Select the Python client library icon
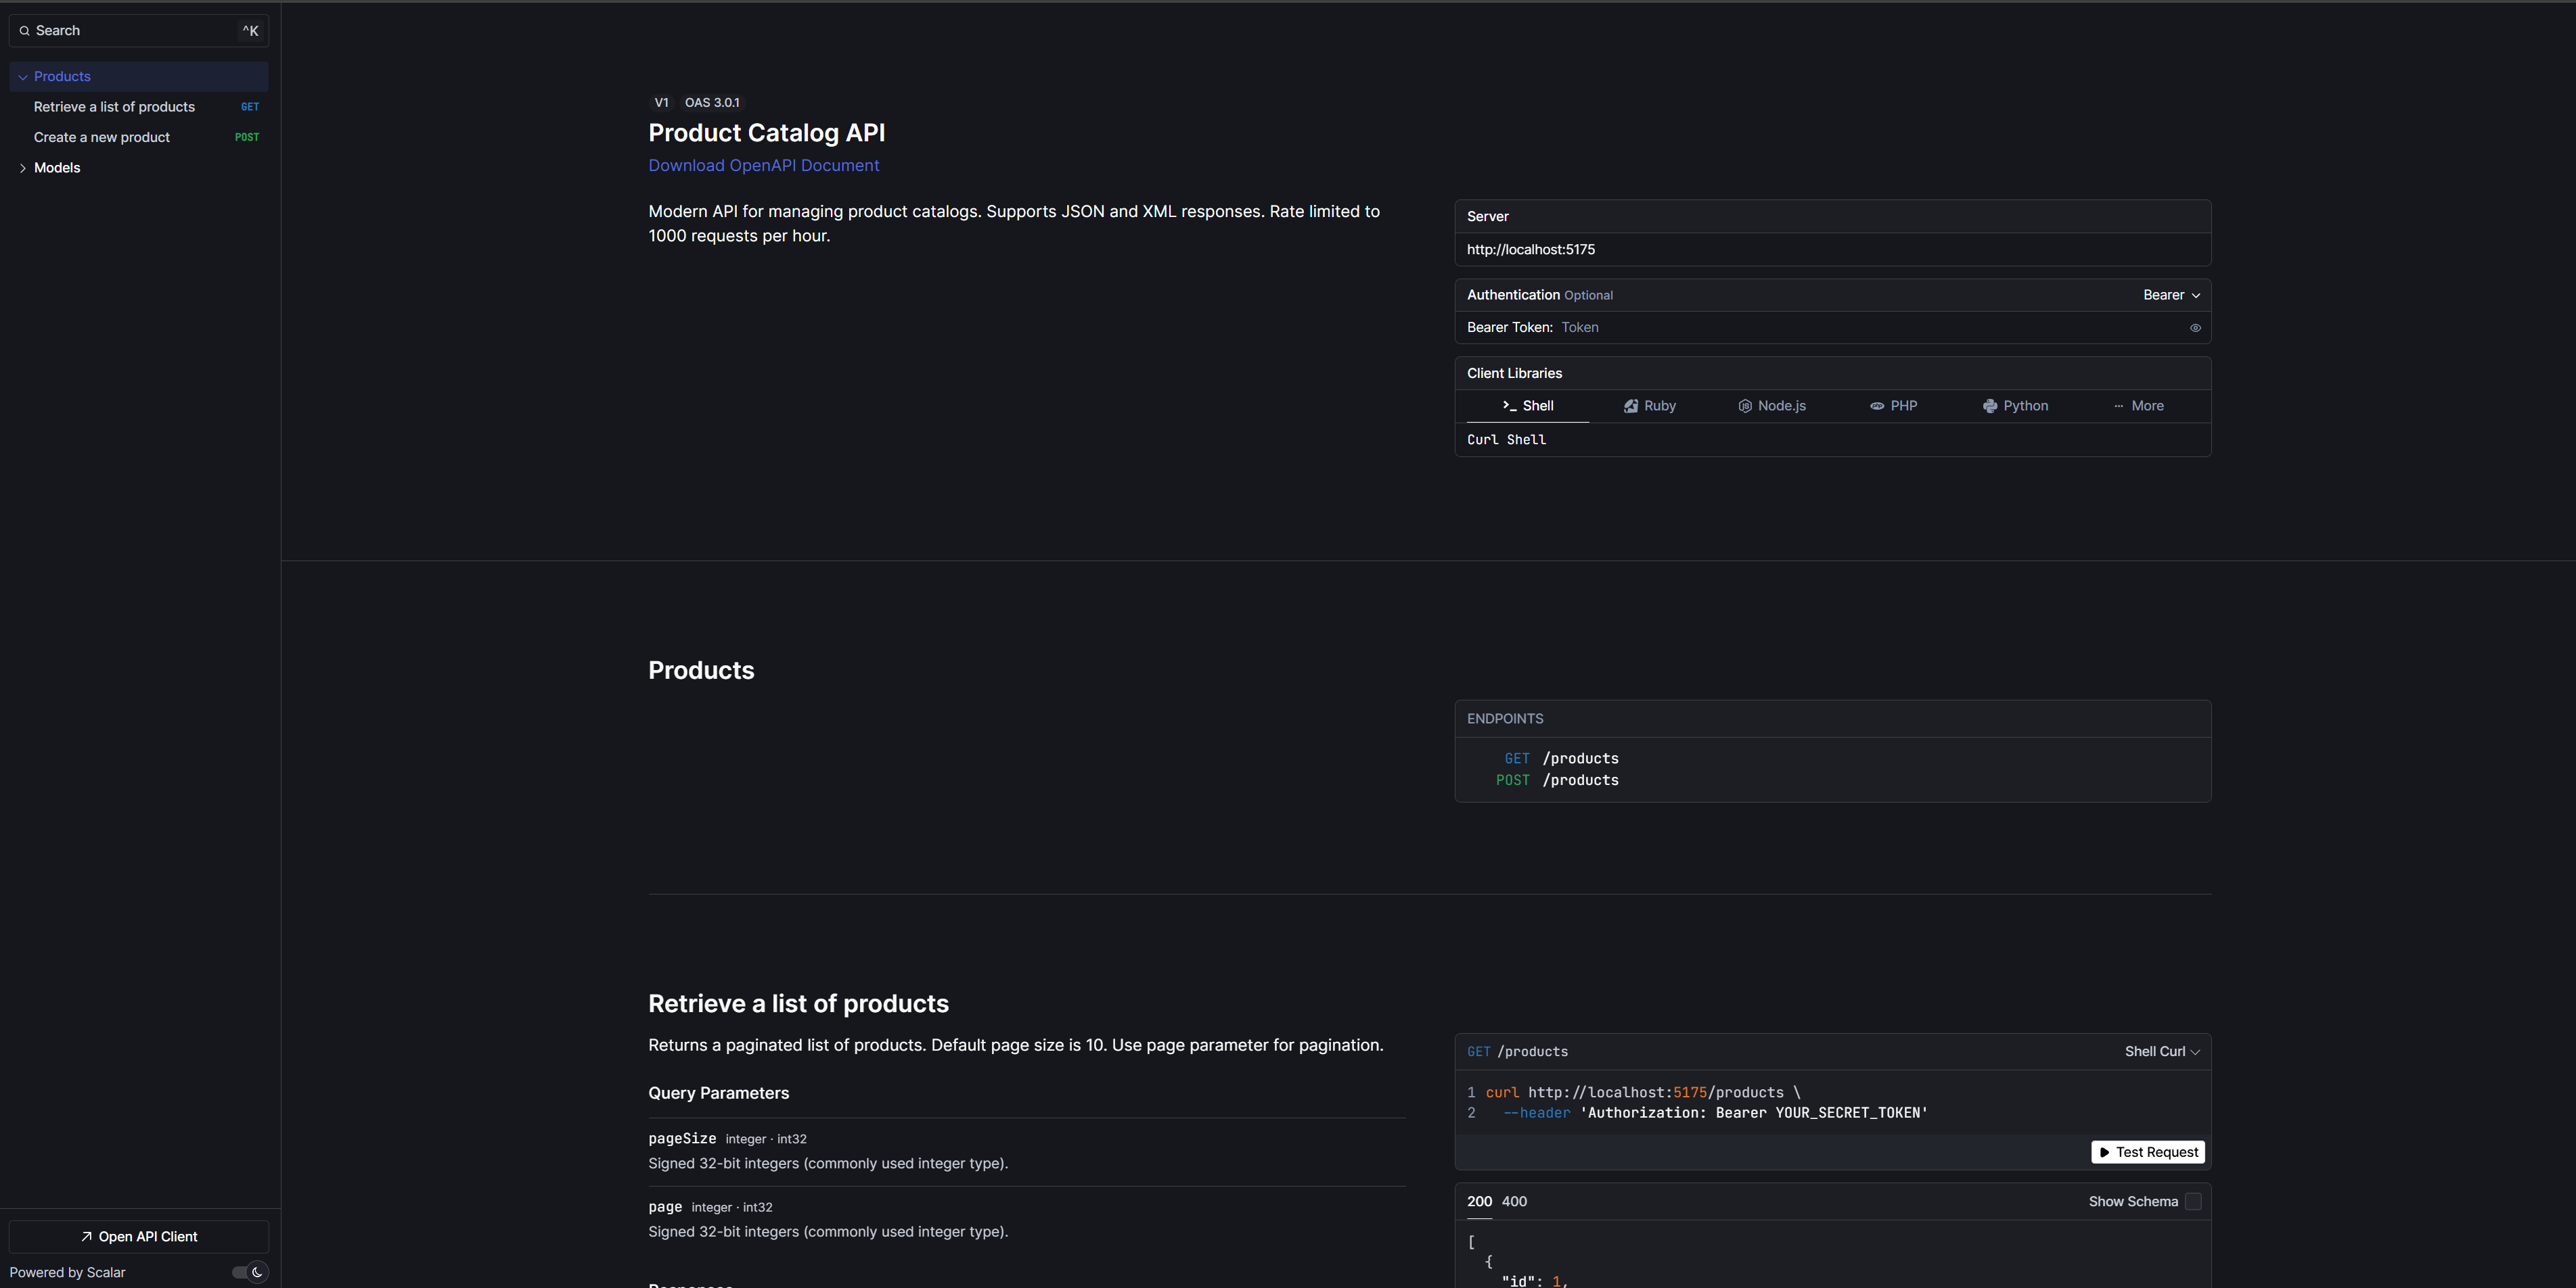The image size is (2576, 1288). click(x=1989, y=406)
